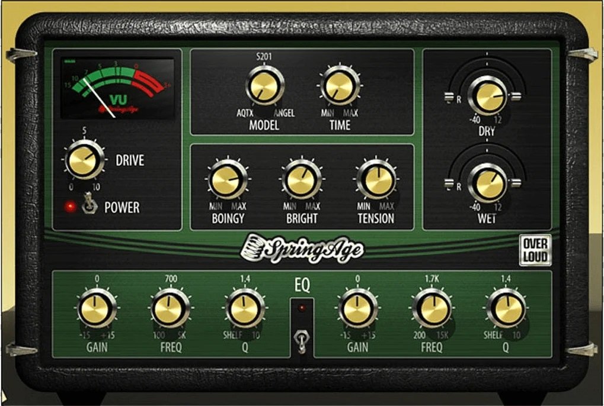Click the 5K label under left FREQ knob
This screenshot has width=604, height=406.
(x=182, y=335)
